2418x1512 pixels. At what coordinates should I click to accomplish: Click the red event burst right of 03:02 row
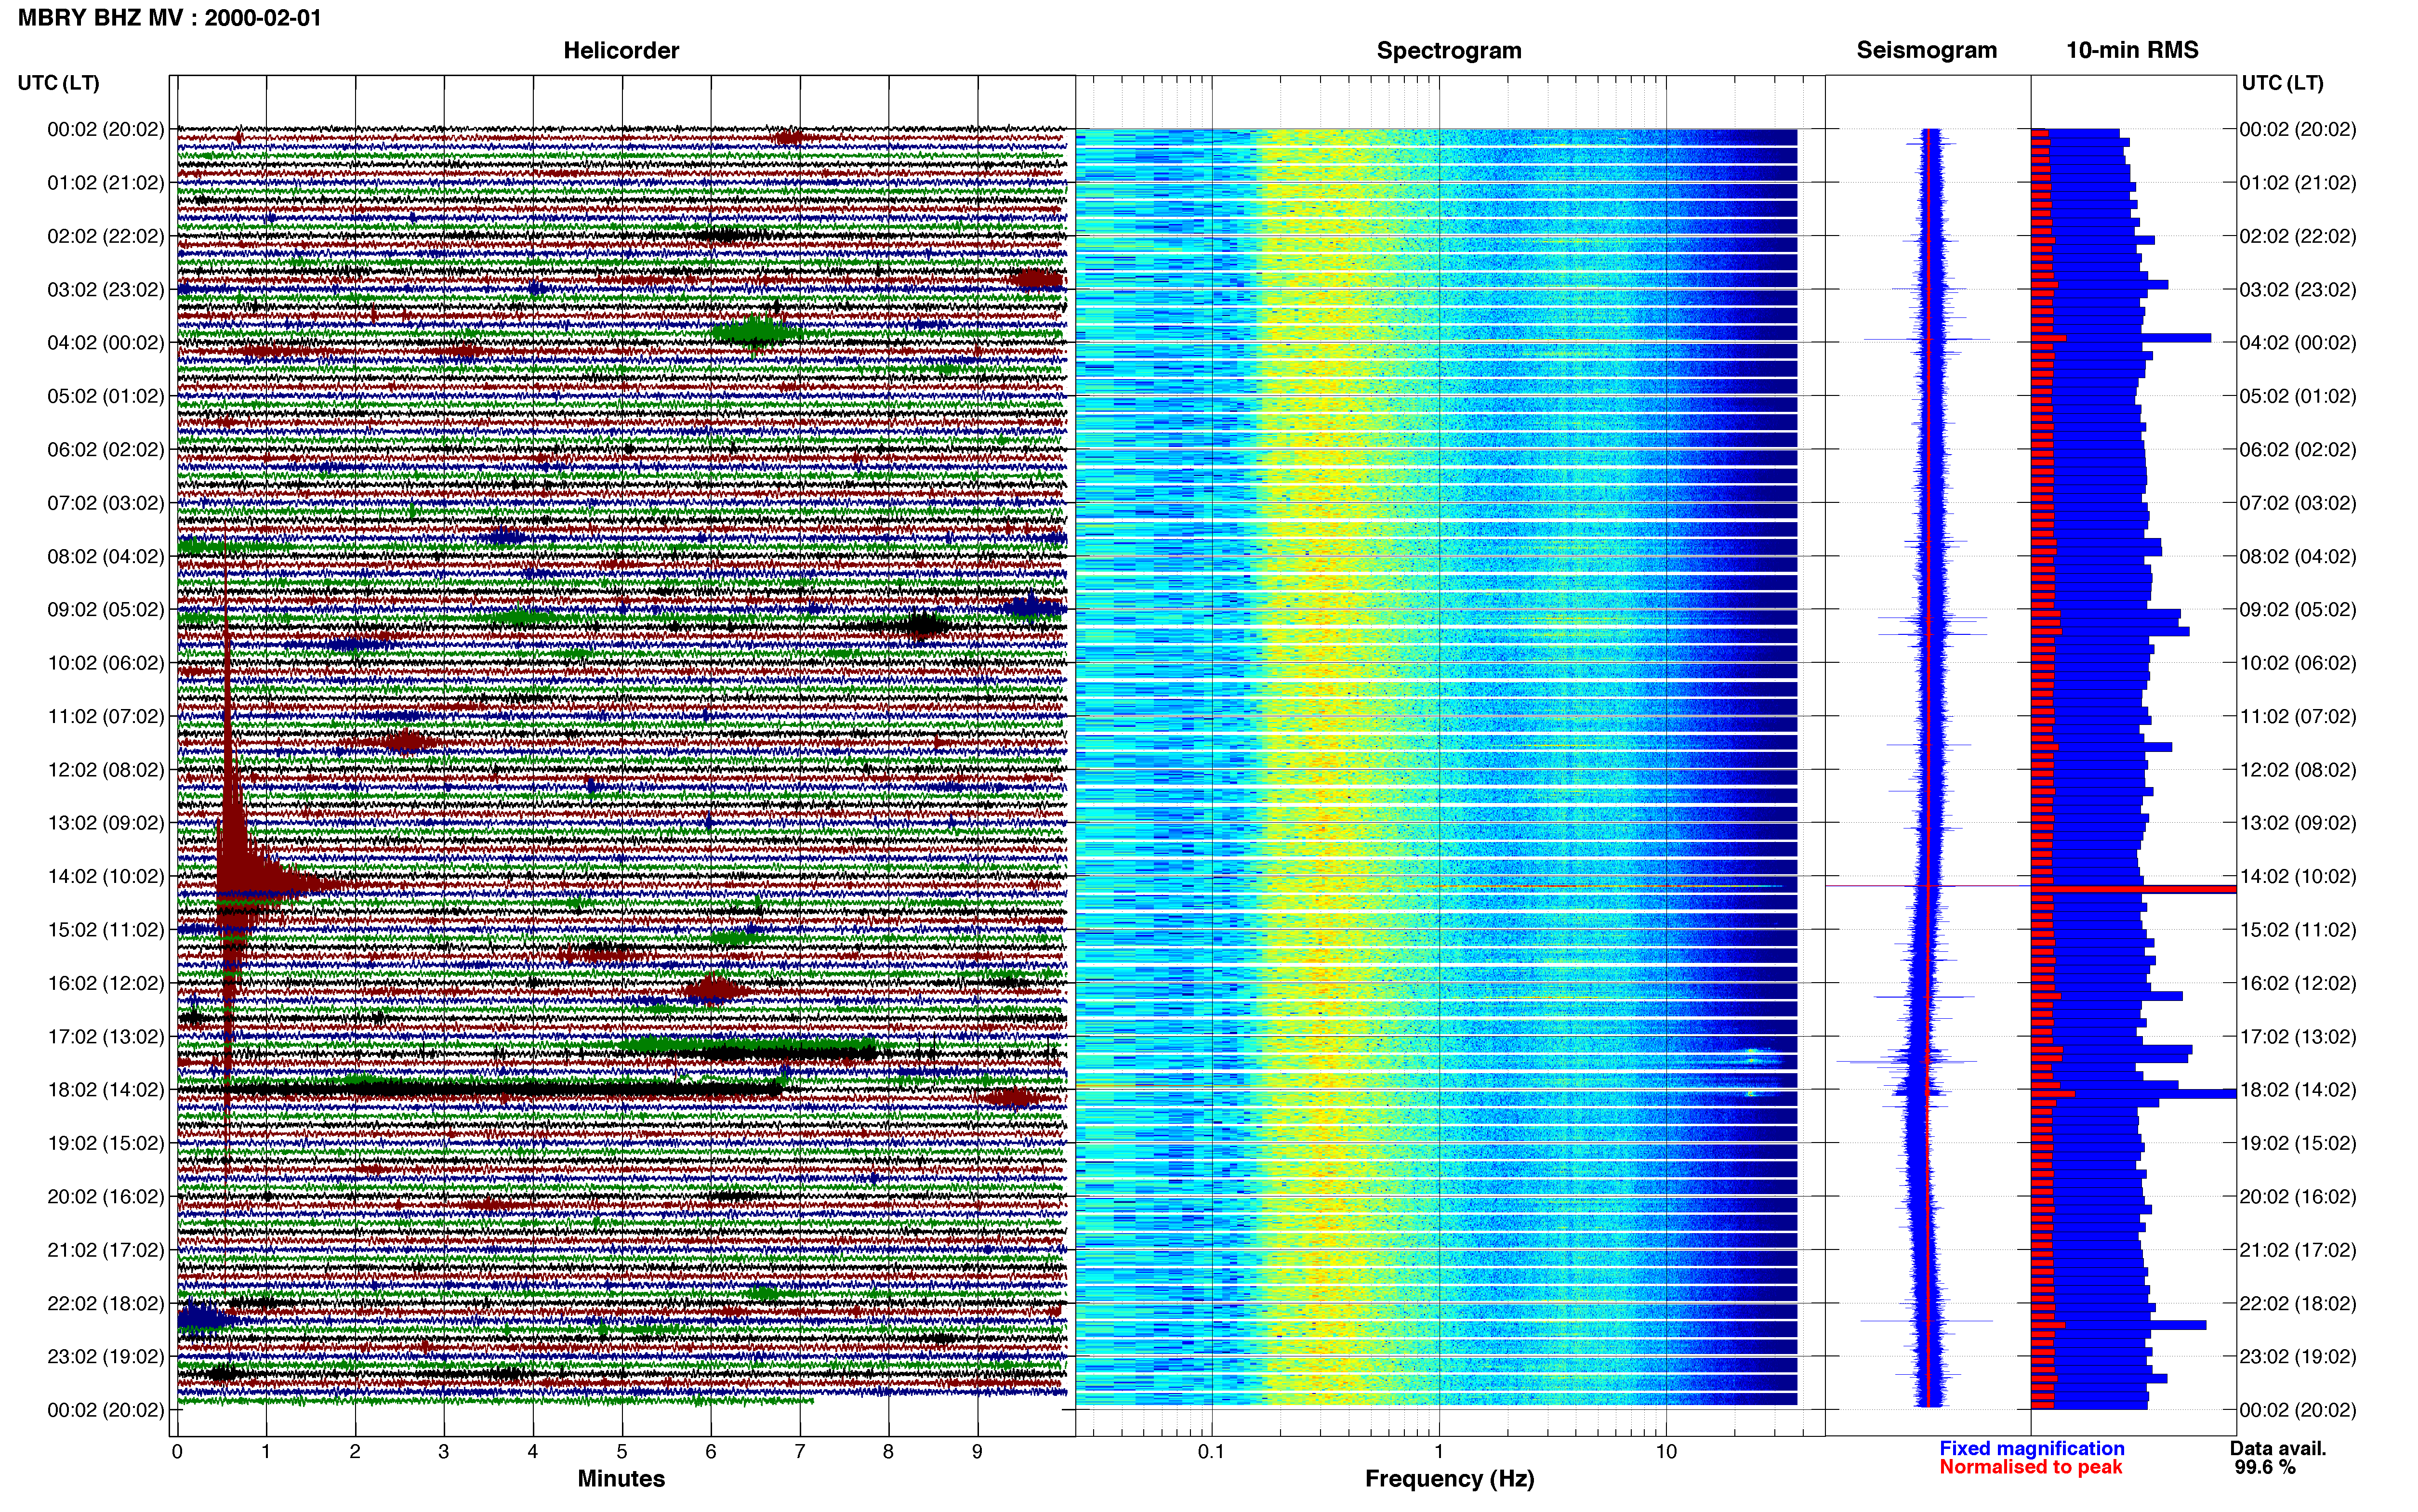1035,279
